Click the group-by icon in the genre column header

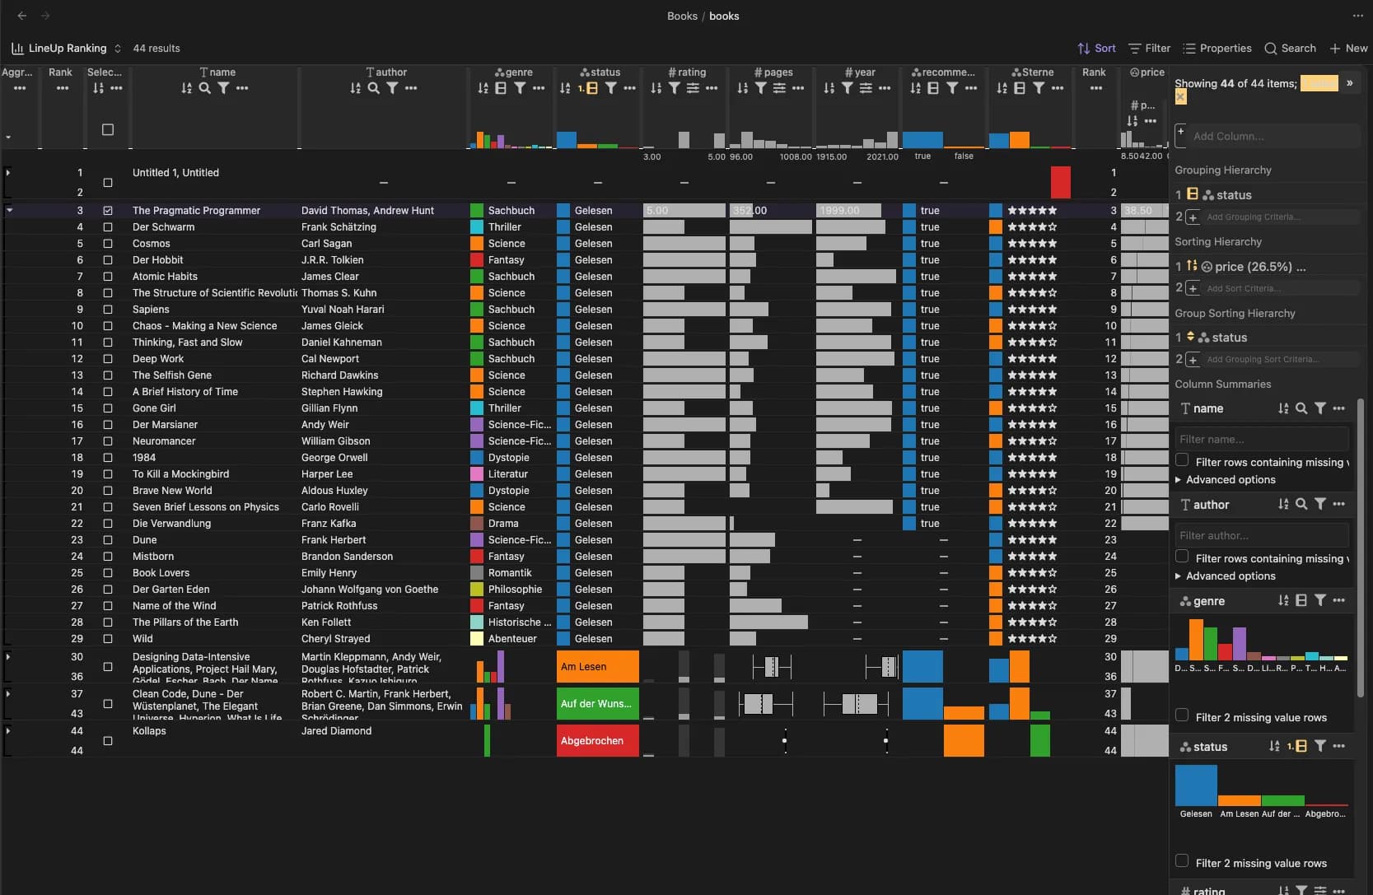(501, 88)
